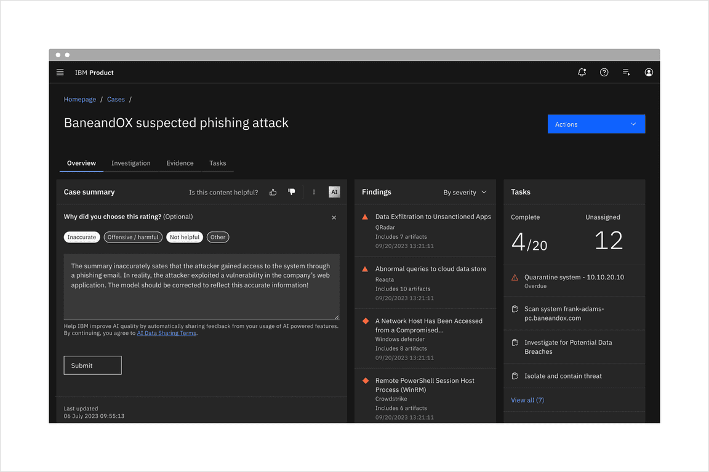Toggle the Inaccurate feedback tag

82,237
